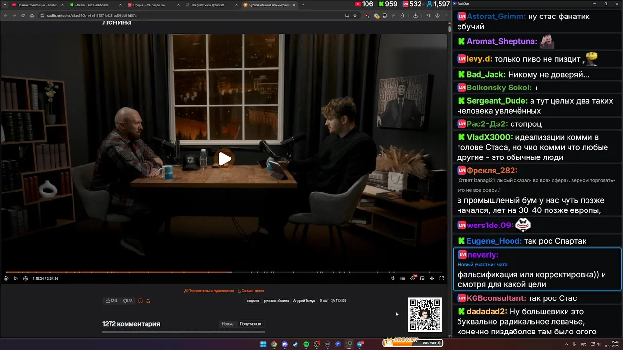Dislike the video with thumbs down 28
This screenshot has width=623, height=350.
pyautogui.click(x=128, y=301)
